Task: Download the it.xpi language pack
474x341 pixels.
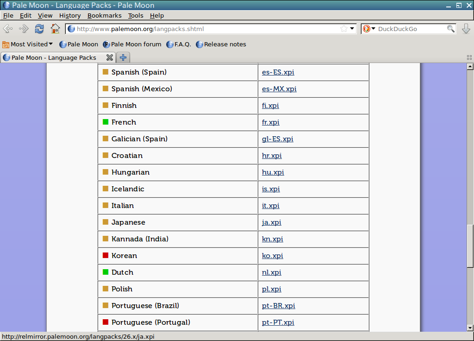Action: point(270,205)
